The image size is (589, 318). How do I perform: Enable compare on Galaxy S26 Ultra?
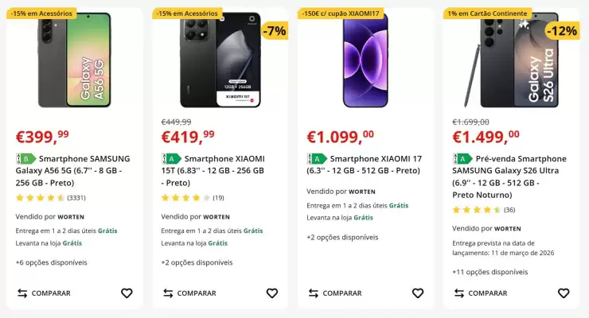pyautogui.click(x=481, y=293)
